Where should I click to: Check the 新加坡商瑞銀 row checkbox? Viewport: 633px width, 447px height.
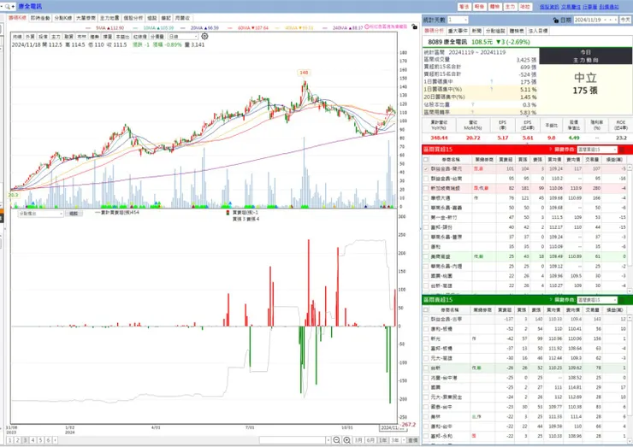[x=426, y=188]
